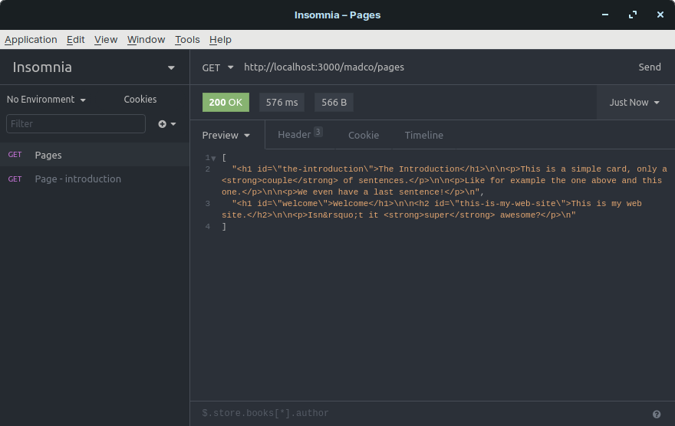Click the 'welcome' heading response line
Image resolution: width=675 pixels, height=426 pixels.
(432, 209)
